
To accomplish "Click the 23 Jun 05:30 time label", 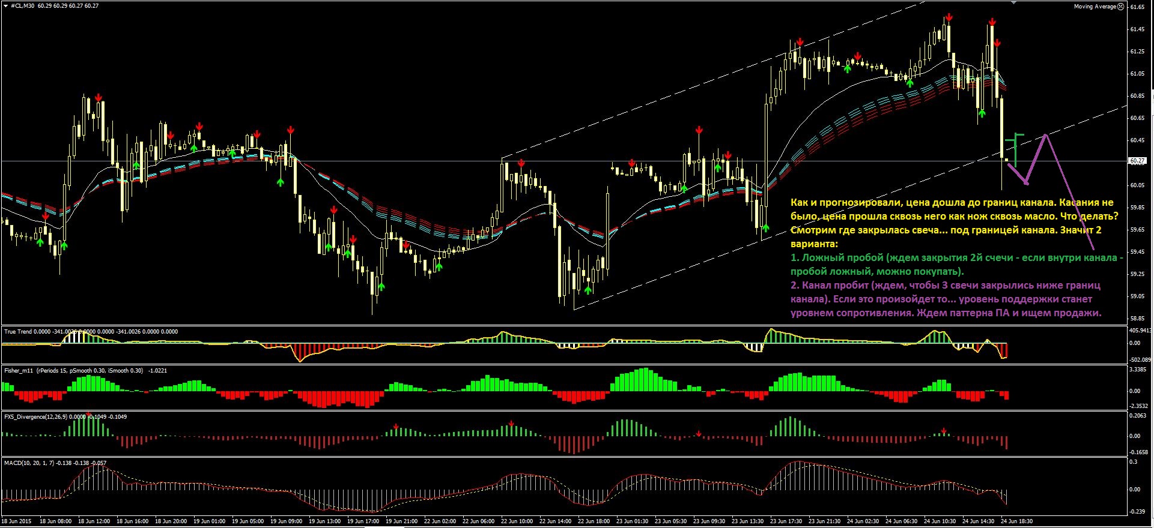I will pos(670,521).
